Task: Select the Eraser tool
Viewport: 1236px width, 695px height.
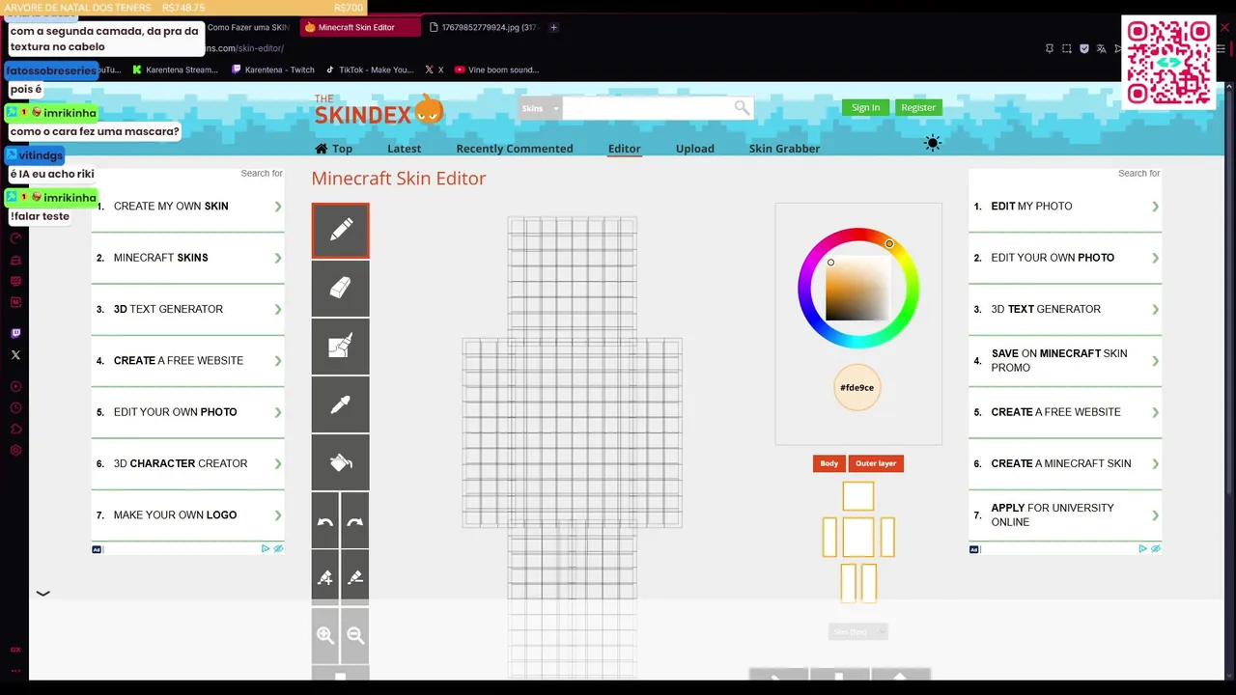Action: [340, 289]
